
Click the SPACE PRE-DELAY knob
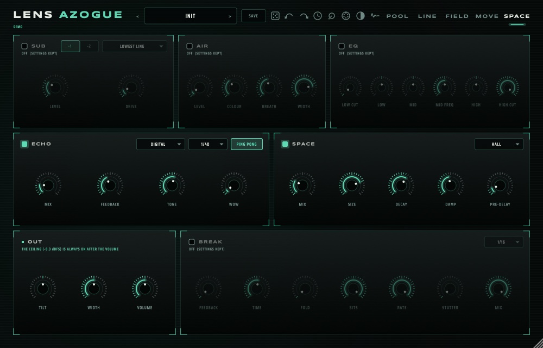point(500,185)
